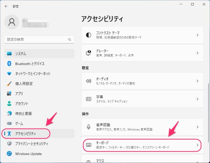This screenshot has height=163, width=210.
Task: Click the user profile avatar icon
Action: click(x=12, y=22)
